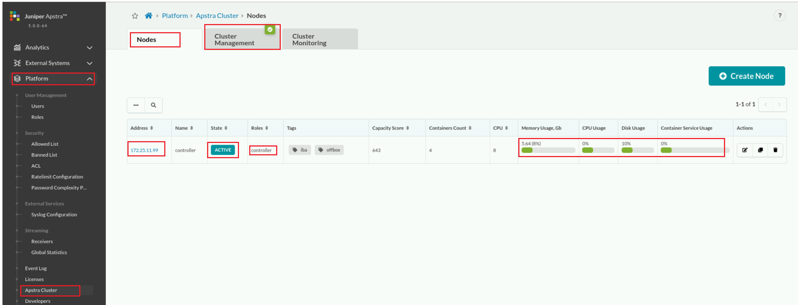798x305 pixels.
Task: Edit the controller node with pencil icon
Action: pyautogui.click(x=745, y=150)
